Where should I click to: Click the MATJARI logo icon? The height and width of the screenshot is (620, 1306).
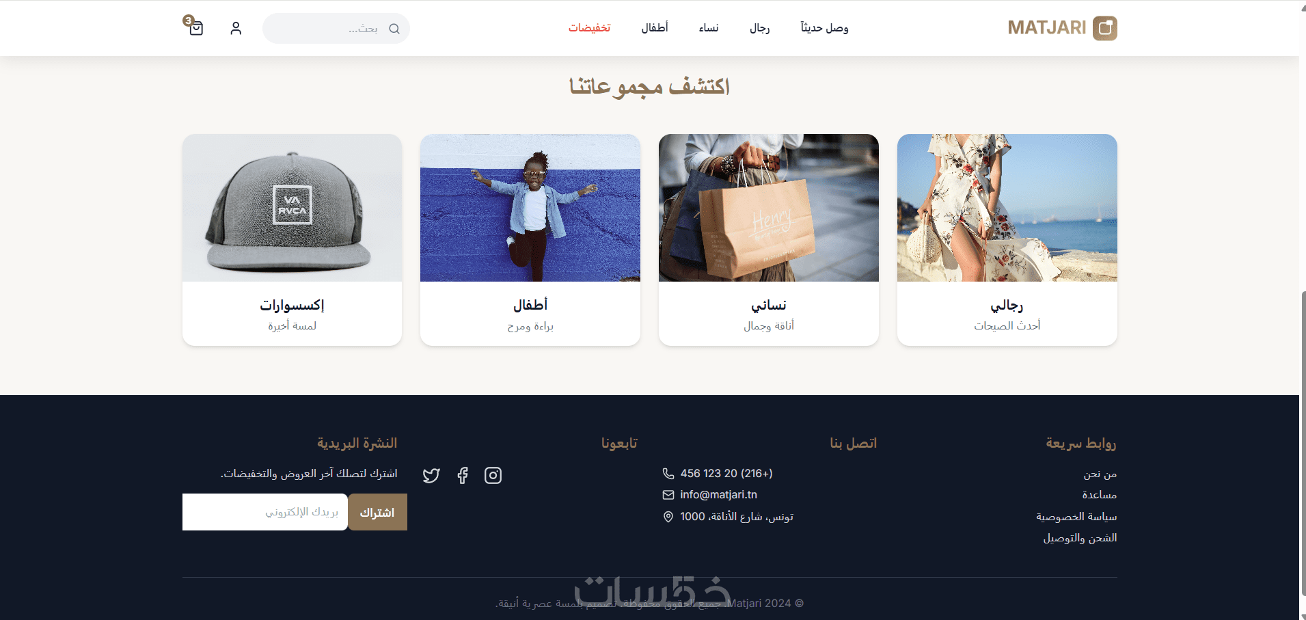click(x=1104, y=28)
